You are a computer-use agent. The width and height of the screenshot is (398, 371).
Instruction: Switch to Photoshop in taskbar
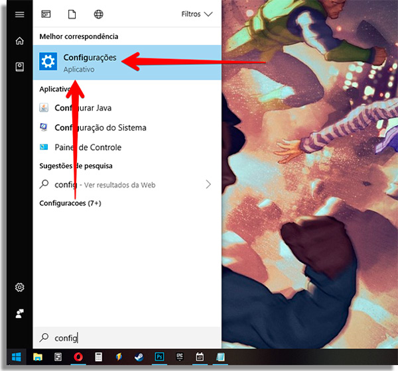point(159,357)
